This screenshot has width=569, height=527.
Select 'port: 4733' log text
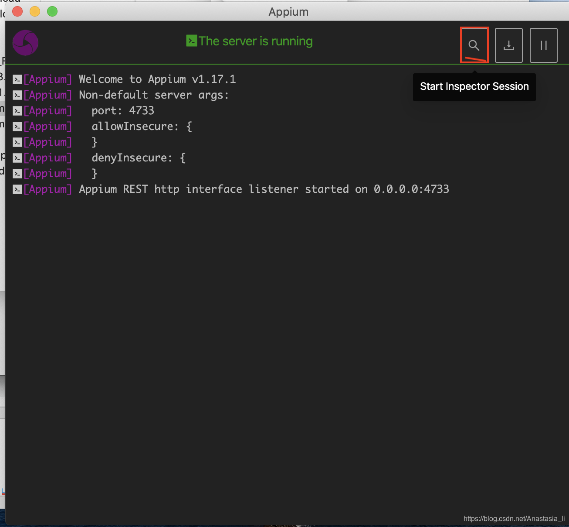point(123,111)
